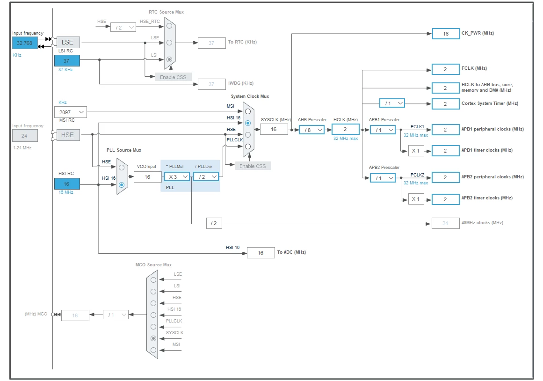Click the APB2 timer clocks value field

446,199
